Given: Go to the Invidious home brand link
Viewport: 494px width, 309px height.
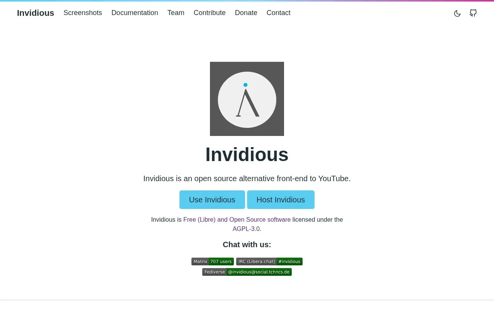Looking at the screenshot, I should tap(36, 13).
